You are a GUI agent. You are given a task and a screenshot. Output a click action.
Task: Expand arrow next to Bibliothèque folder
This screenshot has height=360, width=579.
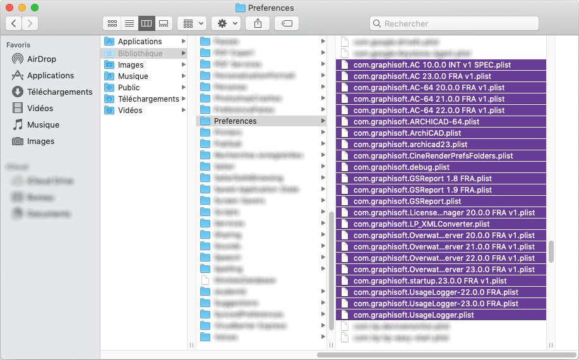(x=184, y=53)
